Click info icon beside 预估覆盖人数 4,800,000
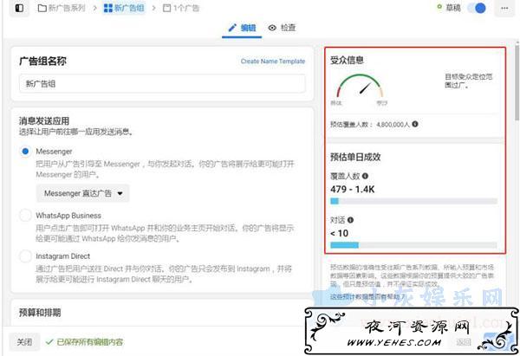The width and height of the screenshot is (520, 356). click(415, 124)
